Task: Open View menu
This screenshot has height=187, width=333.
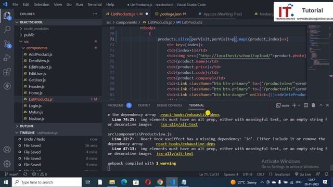Action: [x=58, y=5]
